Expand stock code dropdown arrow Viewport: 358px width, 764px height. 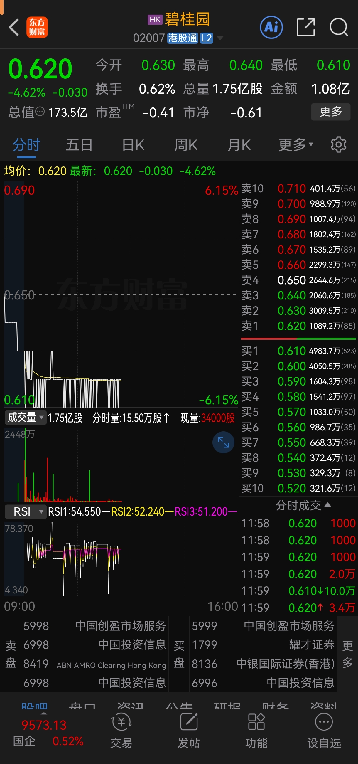point(220,38)
